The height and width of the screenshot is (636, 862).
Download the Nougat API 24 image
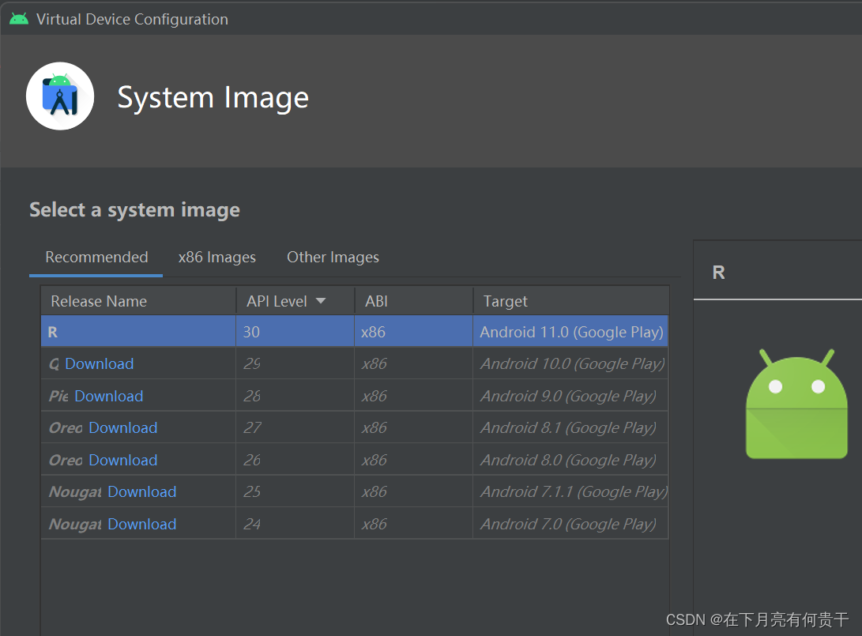[x=142, y=525]
